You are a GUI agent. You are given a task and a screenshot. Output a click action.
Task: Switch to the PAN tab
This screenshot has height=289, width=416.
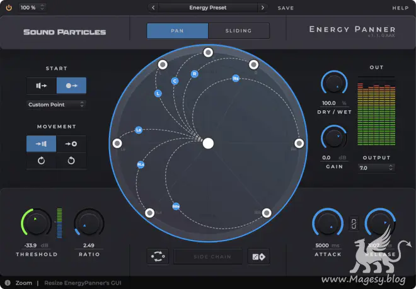(x=177, y=31)
